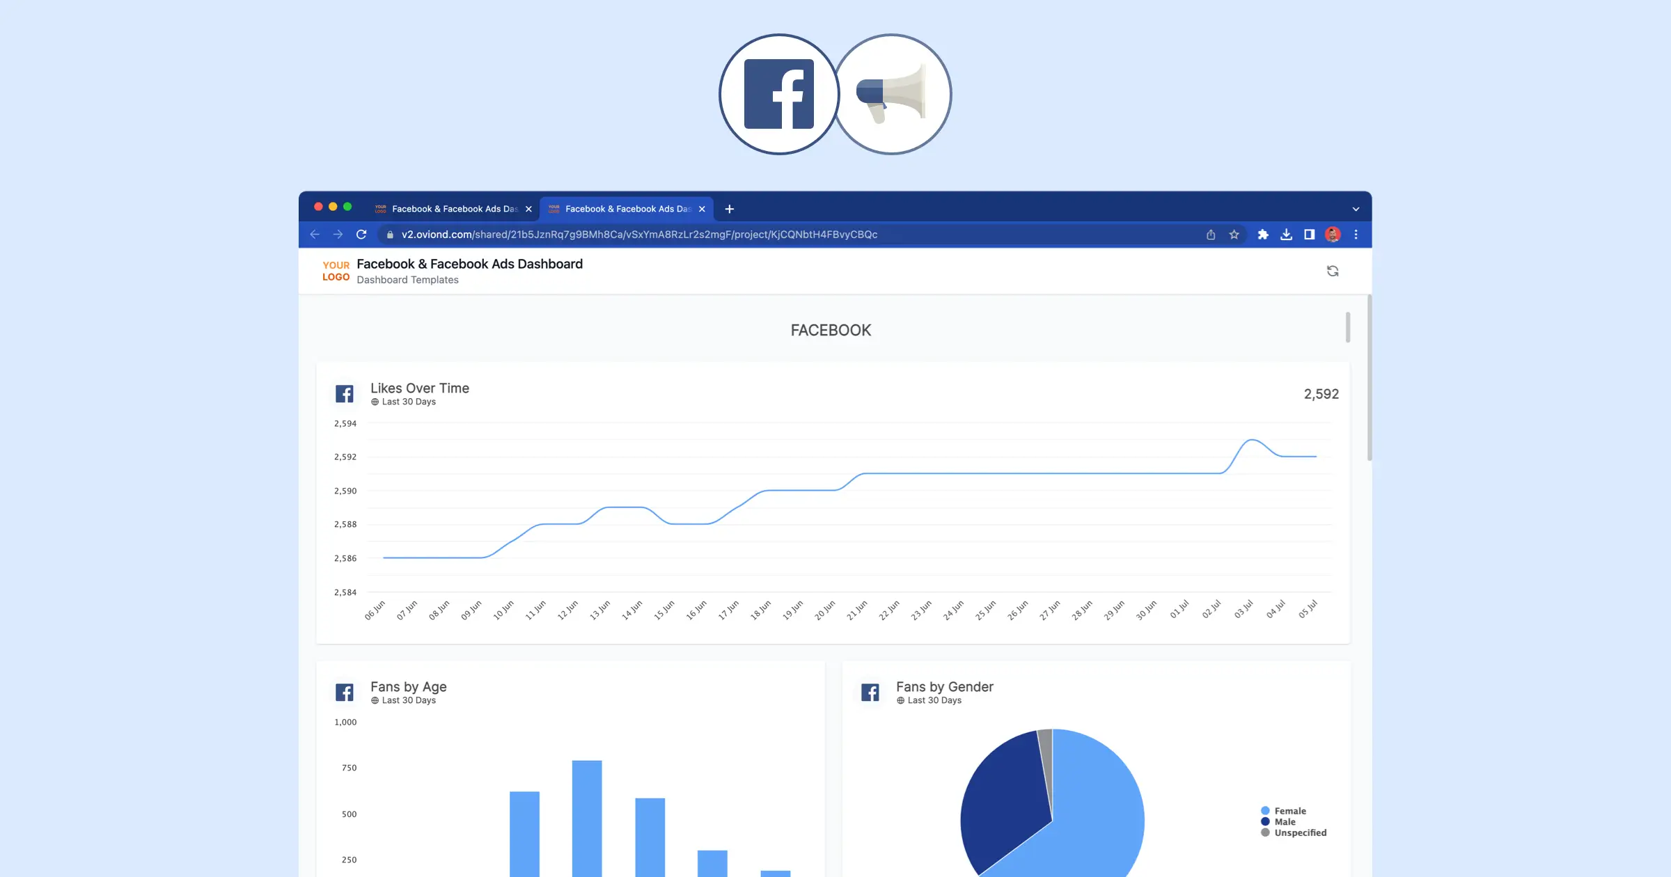Click the browser back arrow
This screenshot has width=1671, height=877.
click(315, 235)
